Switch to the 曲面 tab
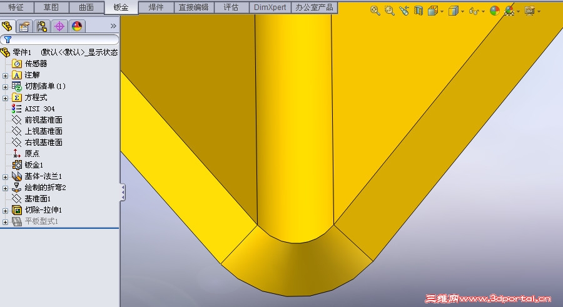 (x=86, y=7)
